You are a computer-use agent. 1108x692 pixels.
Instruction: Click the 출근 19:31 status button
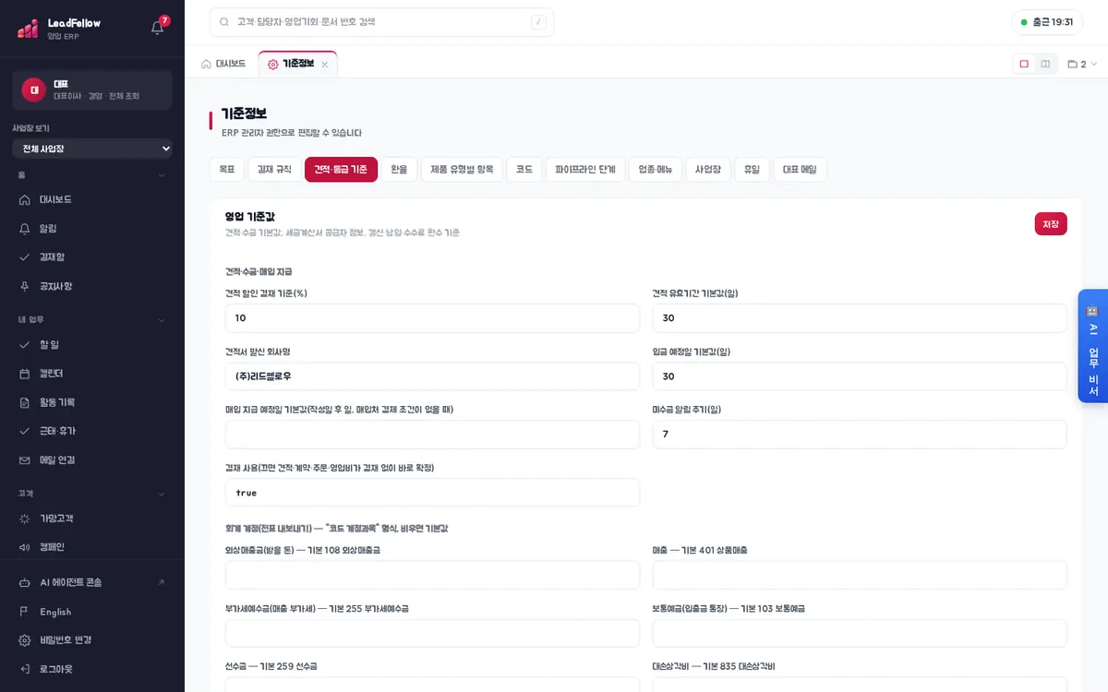pos(1047,22)
